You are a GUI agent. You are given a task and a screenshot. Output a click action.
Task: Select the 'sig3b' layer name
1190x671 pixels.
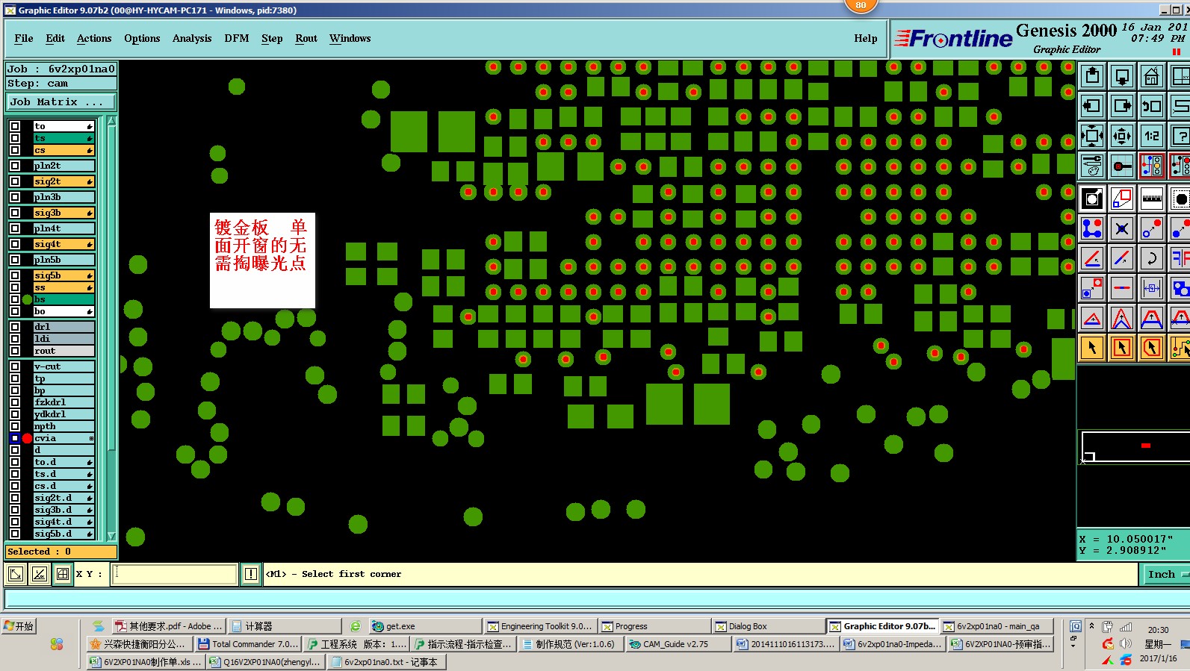[64, 213]
